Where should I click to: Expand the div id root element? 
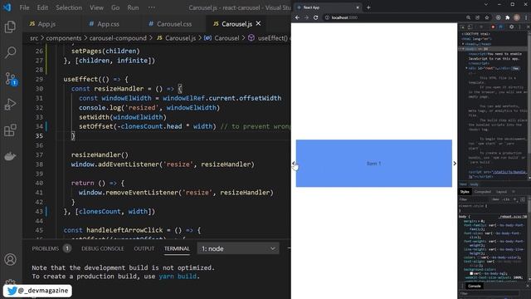coord(466,68)
